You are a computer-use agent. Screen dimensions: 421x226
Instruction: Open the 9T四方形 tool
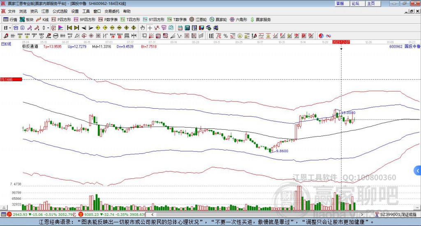154,20
